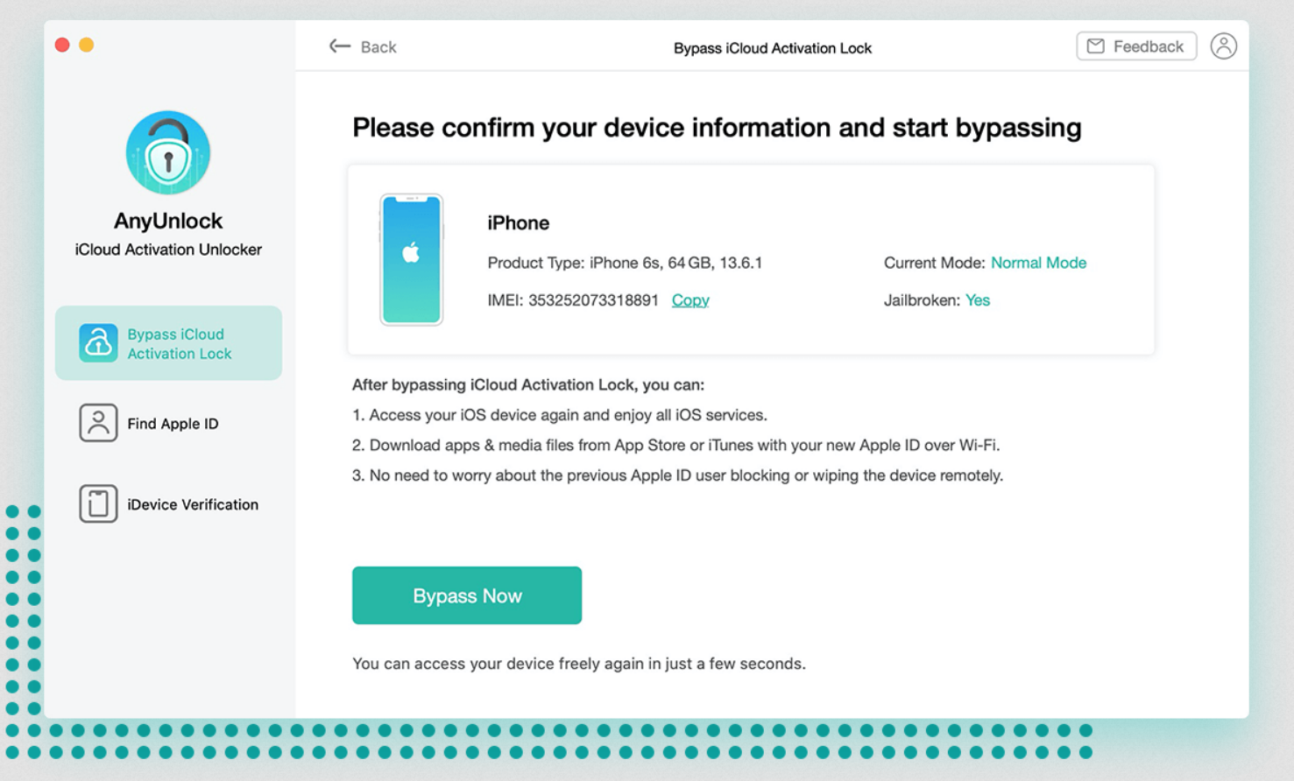Click the Jailbroken Yes value
Viewport: 1294px width, 781px height.
(978, 300)
